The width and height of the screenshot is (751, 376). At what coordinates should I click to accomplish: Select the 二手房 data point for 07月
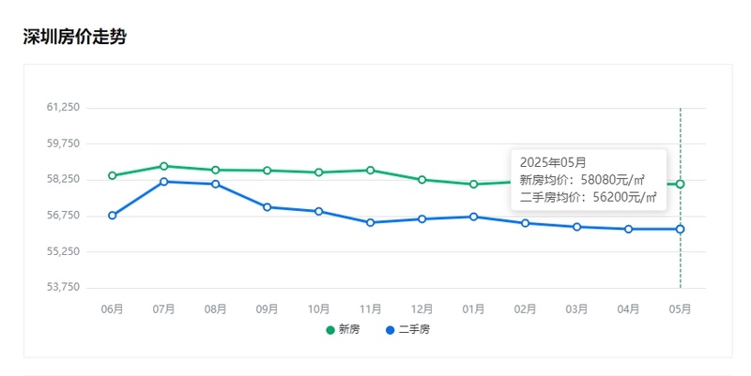click(x=164, y=182)
